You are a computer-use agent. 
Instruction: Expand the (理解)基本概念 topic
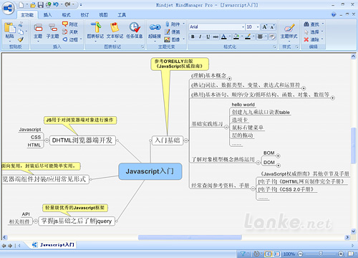click(229, 79)
